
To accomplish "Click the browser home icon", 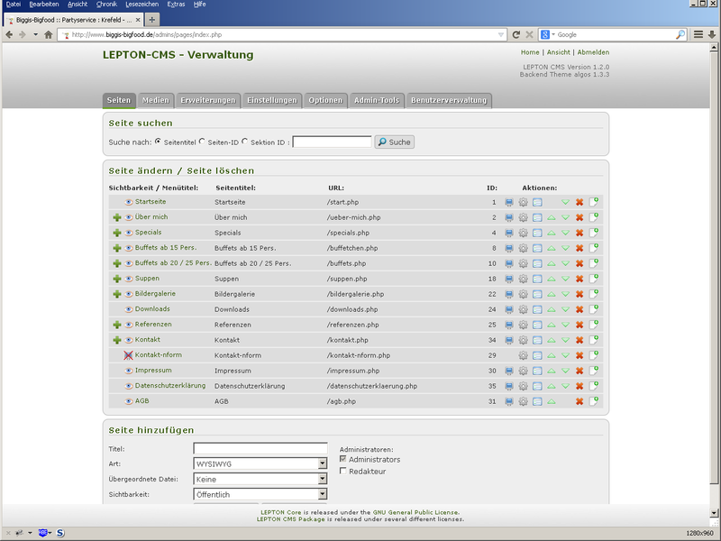I will point(49,34).
